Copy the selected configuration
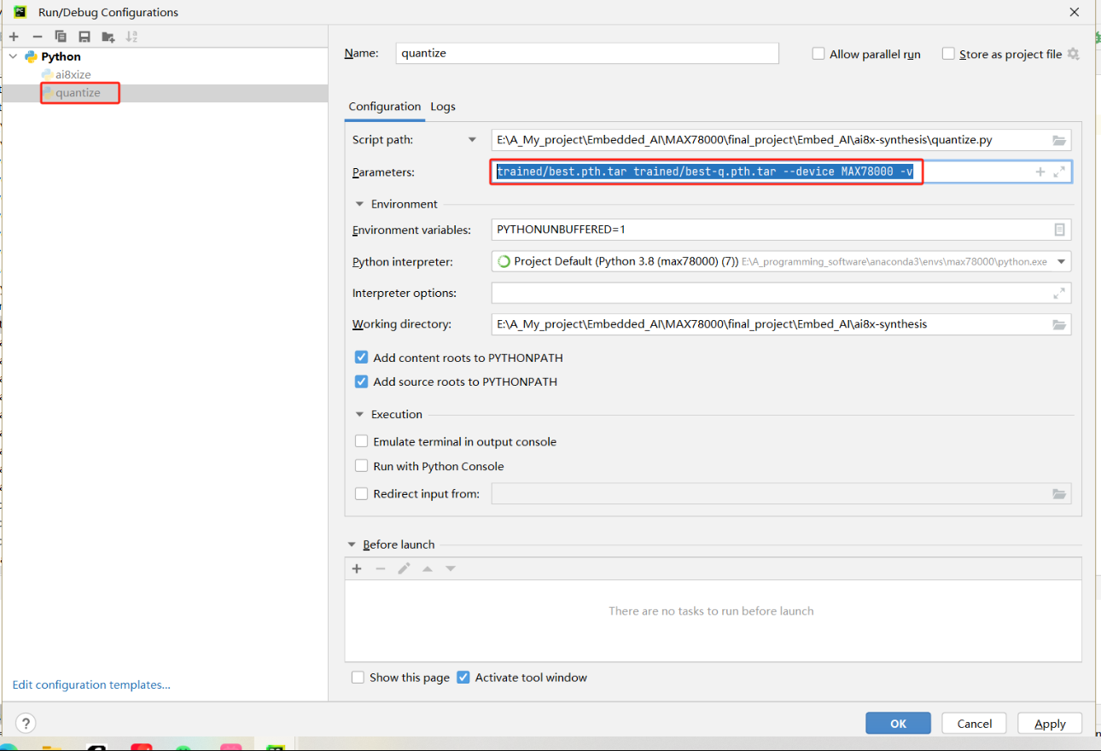This screenshot has height=751, width=1101. point(61,37)
